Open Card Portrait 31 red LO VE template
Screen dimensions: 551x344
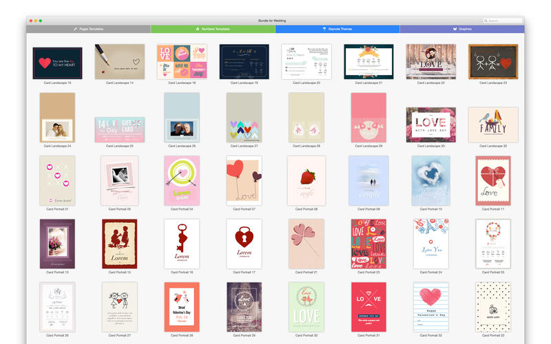tap(368, 307)
